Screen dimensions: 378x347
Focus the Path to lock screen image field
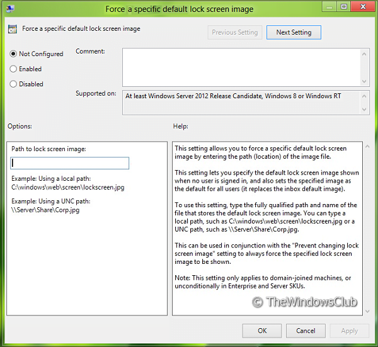(70, 163)
